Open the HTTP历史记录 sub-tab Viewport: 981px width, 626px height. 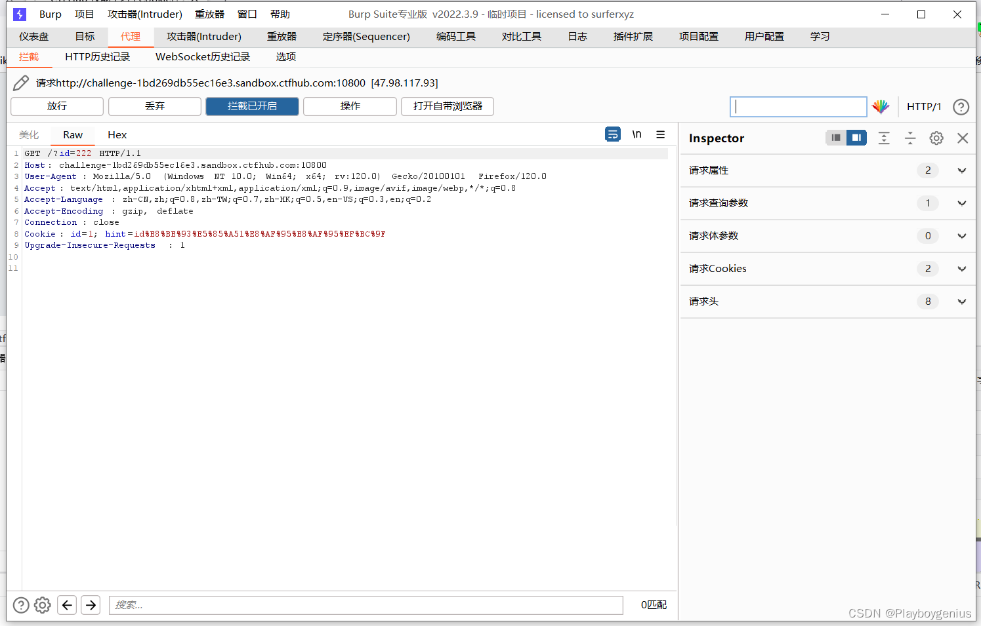[x=98, y=57]
